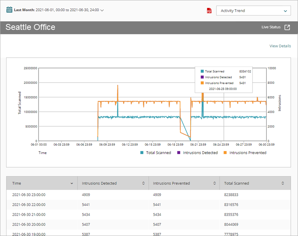Click the Seattle Office header bar

click(x=30, y=27)
